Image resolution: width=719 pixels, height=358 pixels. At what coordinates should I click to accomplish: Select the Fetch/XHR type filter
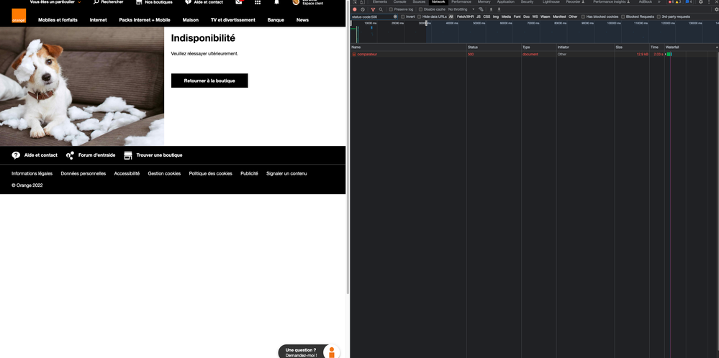click(465, 17)
